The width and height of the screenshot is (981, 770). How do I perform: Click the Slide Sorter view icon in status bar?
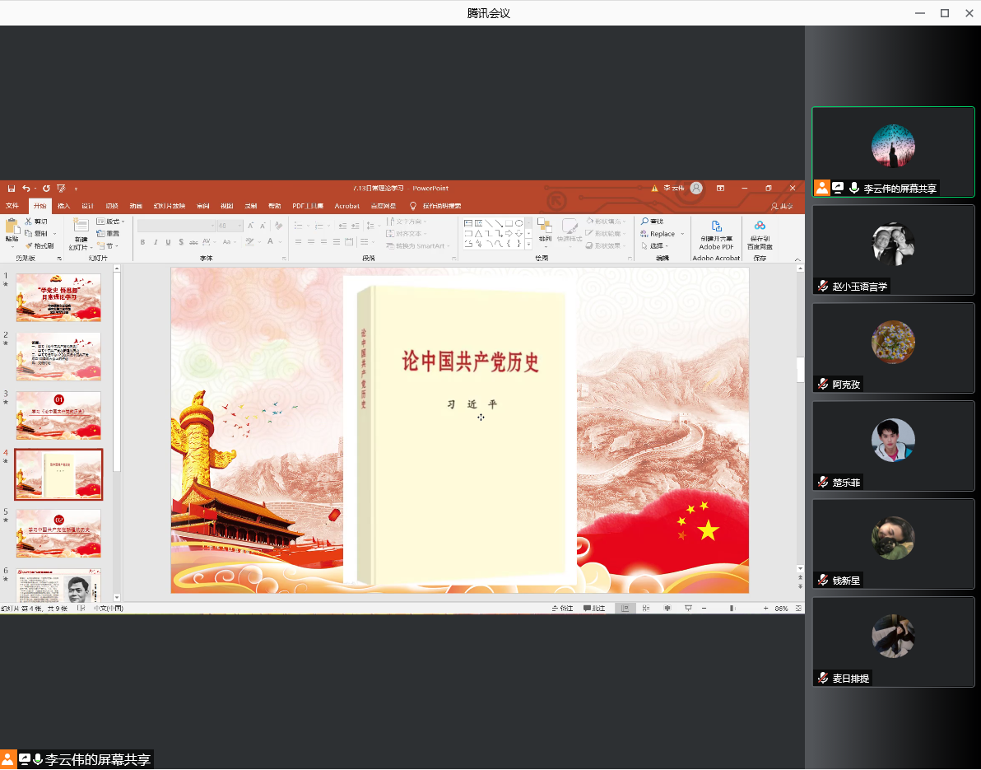coord(646,609)
